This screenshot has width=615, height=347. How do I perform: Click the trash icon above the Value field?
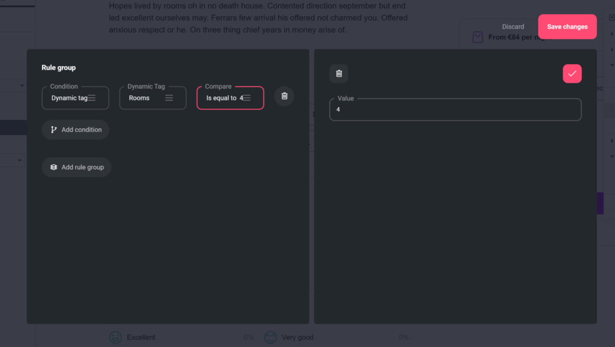[x=339, y=73]
